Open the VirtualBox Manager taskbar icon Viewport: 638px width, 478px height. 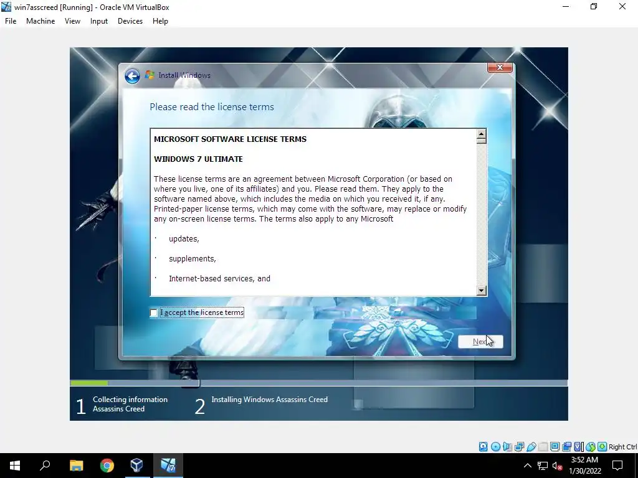(137, 466)
